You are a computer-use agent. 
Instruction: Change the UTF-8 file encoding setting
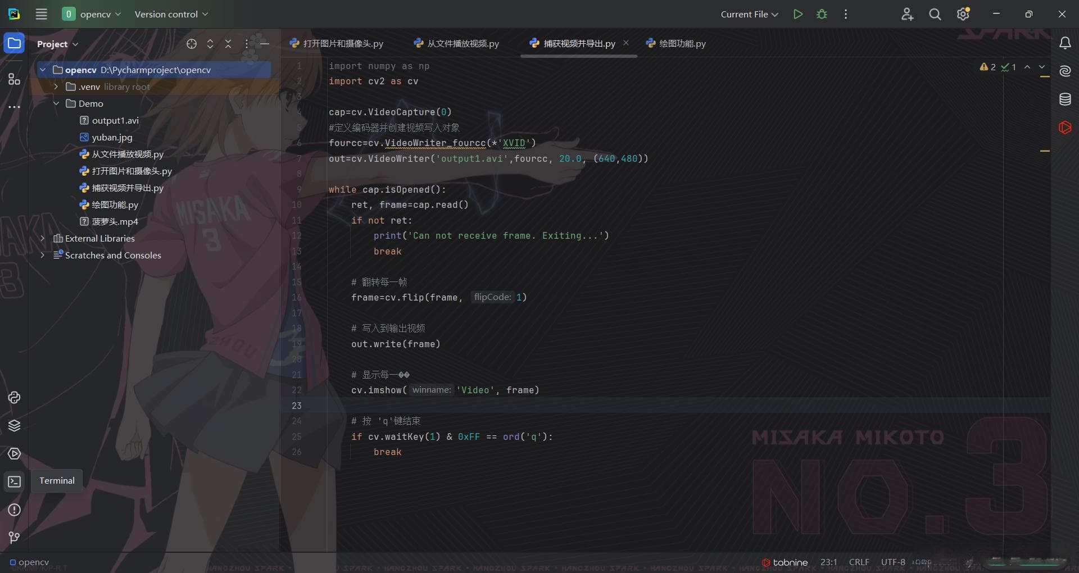point(893,562)
